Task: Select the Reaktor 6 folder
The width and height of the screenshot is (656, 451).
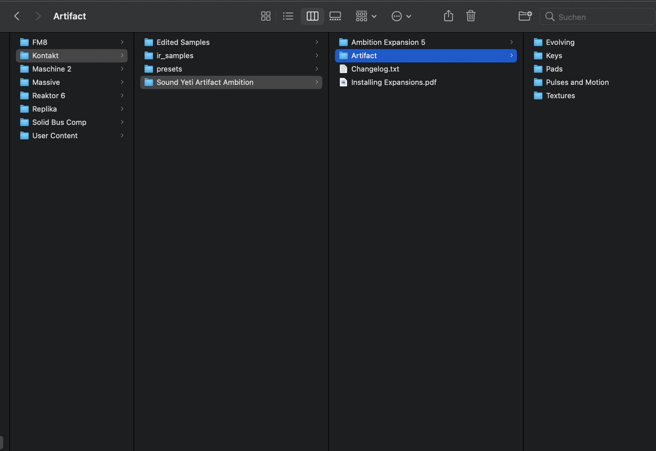Action: (x=72, y=96)
